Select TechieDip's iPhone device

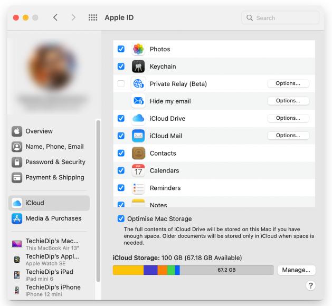pos(49,290)
